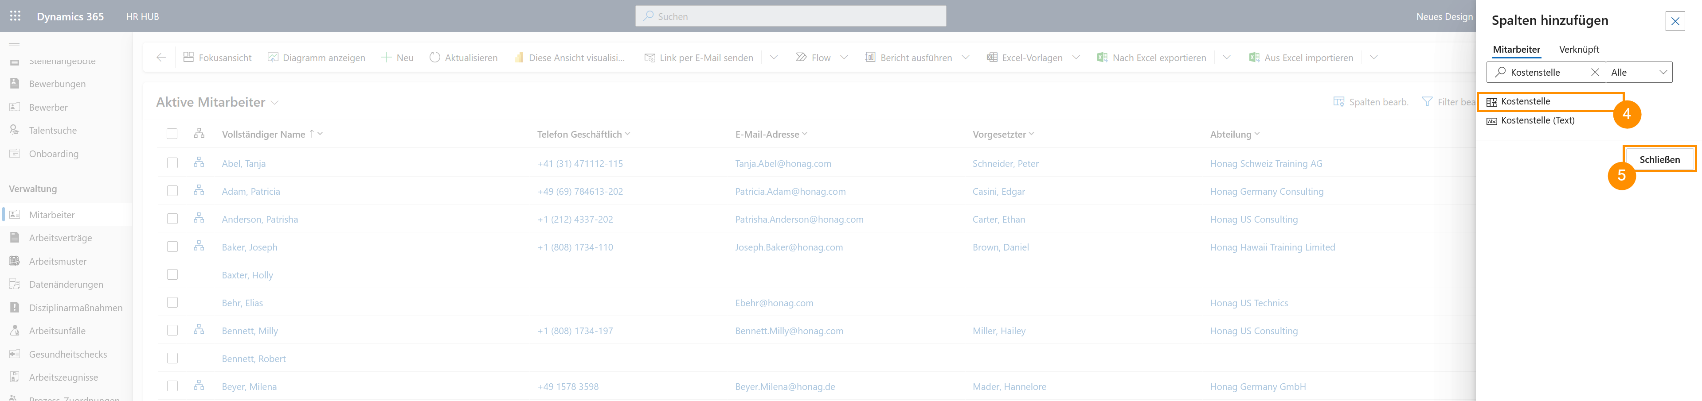This screenshot has height=401, width=1702.
Task: Open Disziplinarmaßnahmen in sidebar
Action: 75,307
